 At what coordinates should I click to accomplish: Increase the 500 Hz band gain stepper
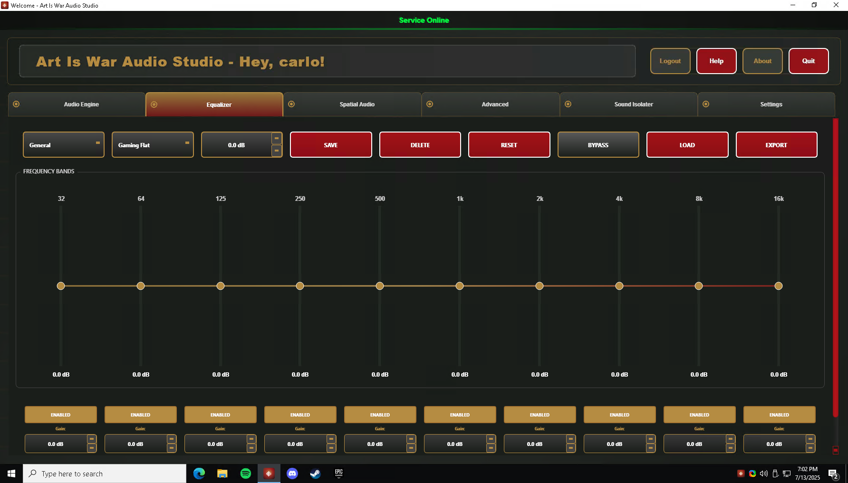[x=411, y=439]
